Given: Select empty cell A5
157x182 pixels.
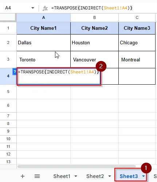Looking at the screenshot, I should [43, 92].
